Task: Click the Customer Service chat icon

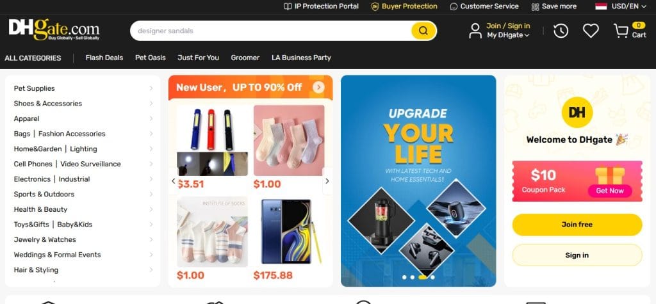Action: [454, 6]
